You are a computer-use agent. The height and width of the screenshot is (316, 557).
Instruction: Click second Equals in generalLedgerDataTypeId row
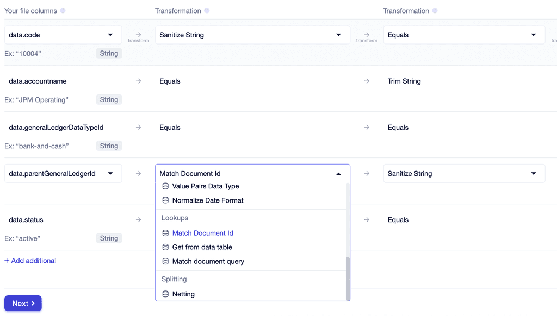[x=398, y=127]
